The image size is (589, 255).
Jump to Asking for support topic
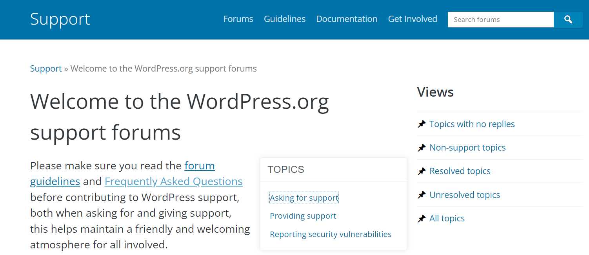(304, 198)
